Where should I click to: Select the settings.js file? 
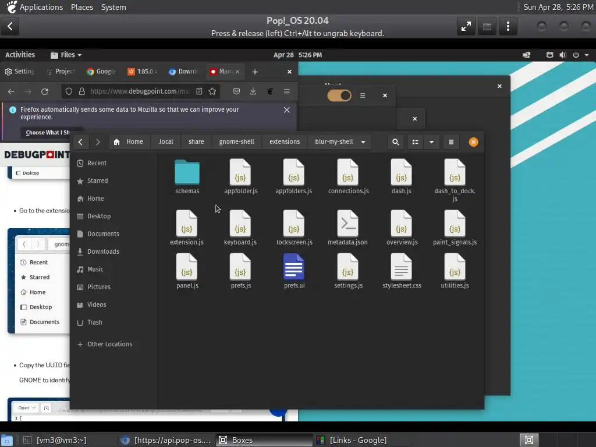348,271
